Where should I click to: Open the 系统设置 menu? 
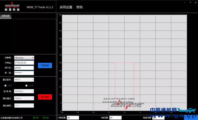(66, 7)
